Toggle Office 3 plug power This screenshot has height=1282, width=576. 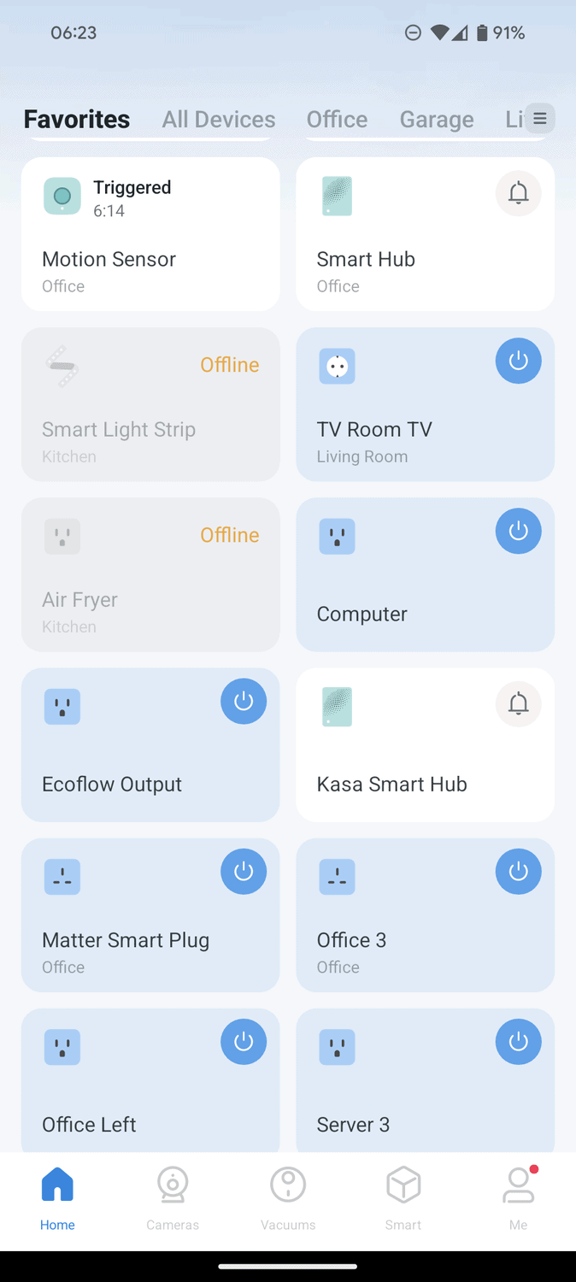tap(518, 872)
